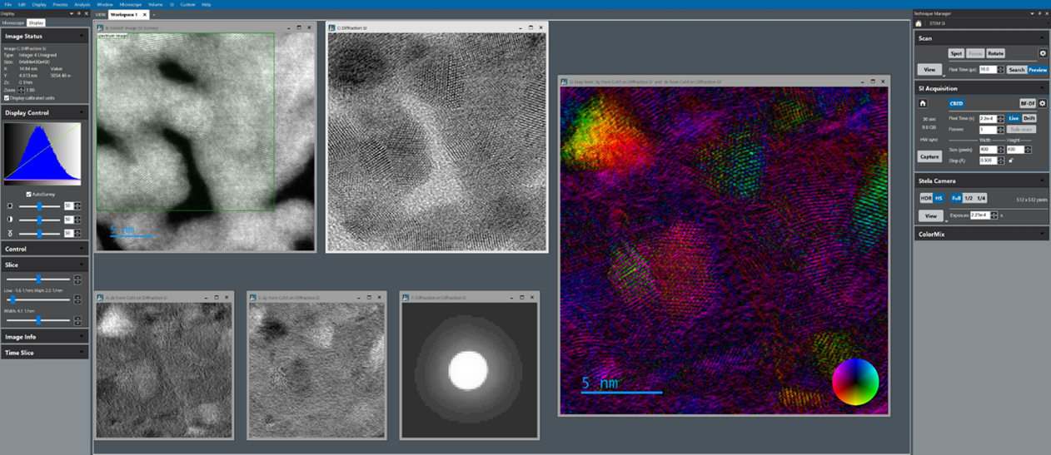Viewport: 1051px width, 455px height.
Task: Click the Pixel Time input in Scan
Action: [x=986, y=70]
